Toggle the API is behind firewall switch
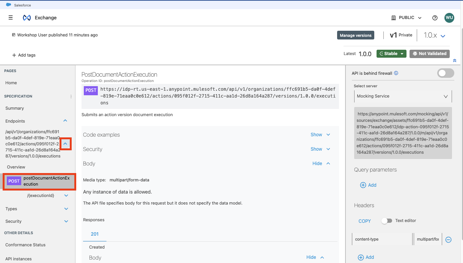This screenshot has width=463, height=263. 446,73
